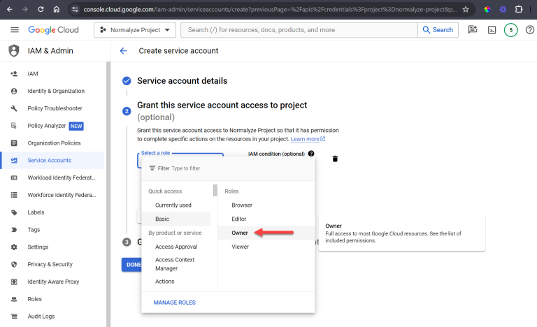537x327 pixels.
Task: Choose the Editor role
Action: [239, 219]
